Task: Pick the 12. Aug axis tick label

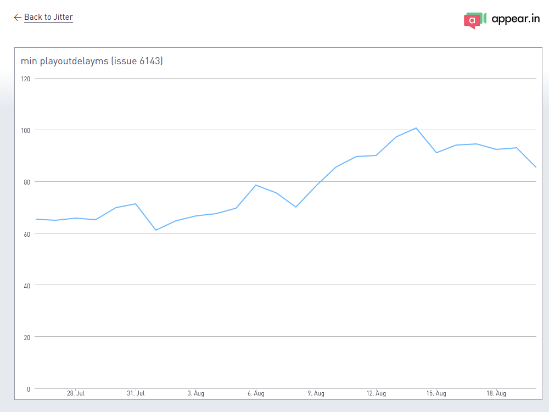Action: pyautogui.click(x=376, y=393)
